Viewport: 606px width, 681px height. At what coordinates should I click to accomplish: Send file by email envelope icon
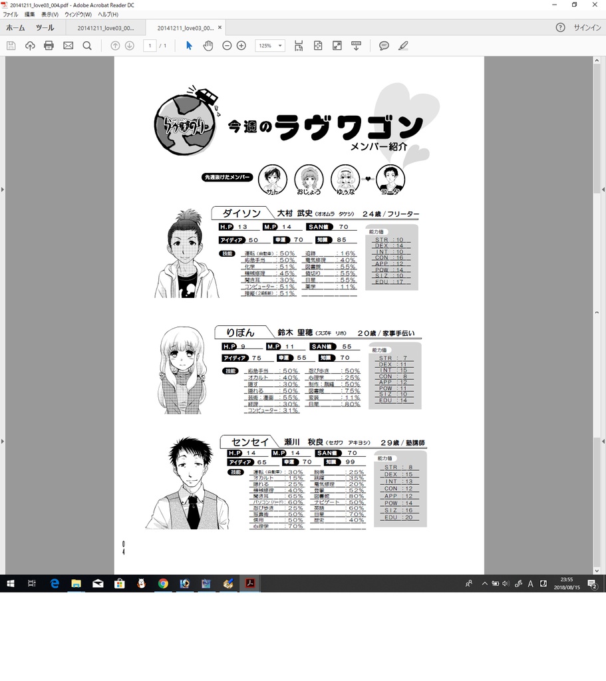pyautogui.click(x=69, y=46)
